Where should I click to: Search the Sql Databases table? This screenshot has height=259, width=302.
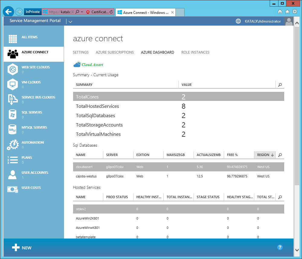[280, 155]
